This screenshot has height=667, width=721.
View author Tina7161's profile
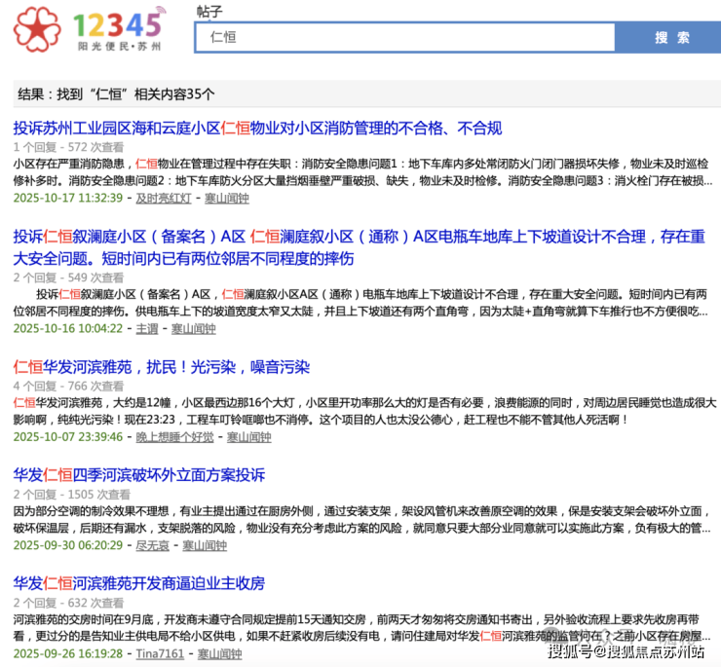(160, 653)
